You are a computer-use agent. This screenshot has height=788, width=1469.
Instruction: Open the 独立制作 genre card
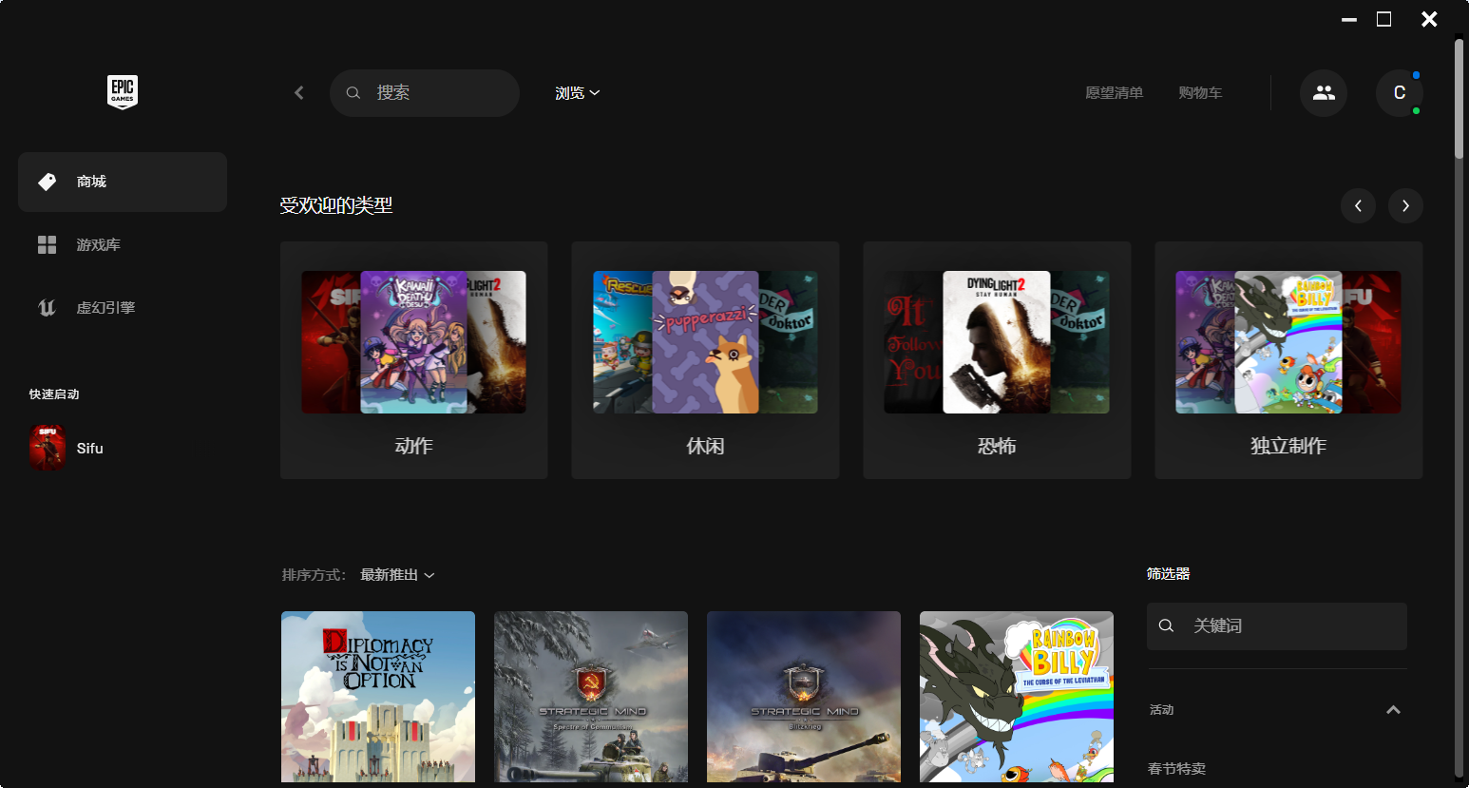tap(1288, 360)
